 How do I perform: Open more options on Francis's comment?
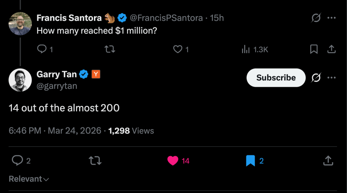point(331,18)
